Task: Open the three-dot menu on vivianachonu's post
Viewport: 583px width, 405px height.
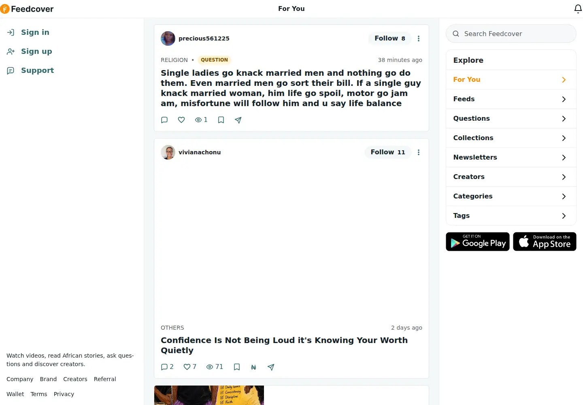Action: click(x=419, y=152)
